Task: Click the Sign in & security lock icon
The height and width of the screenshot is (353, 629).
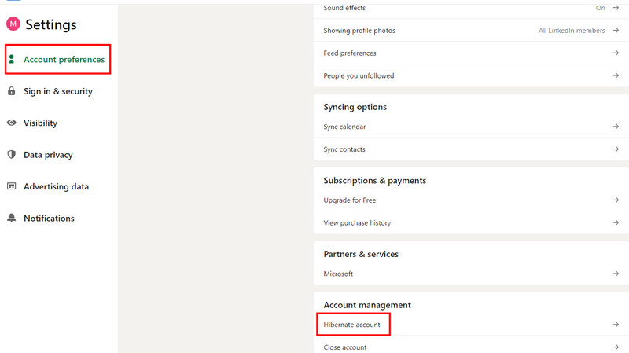Action: (12, 91)
